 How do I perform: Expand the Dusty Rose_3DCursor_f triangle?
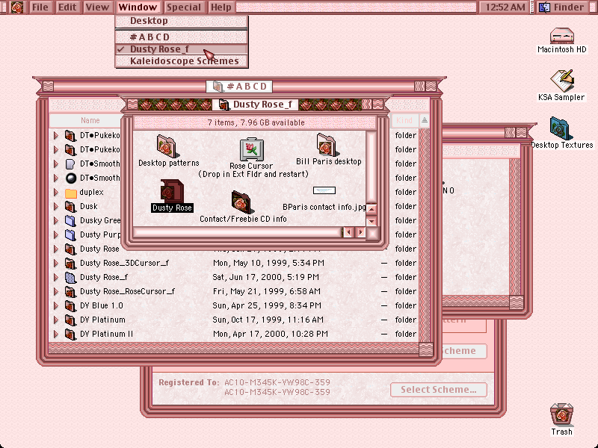pyautogui.click(x=56, y=264)
